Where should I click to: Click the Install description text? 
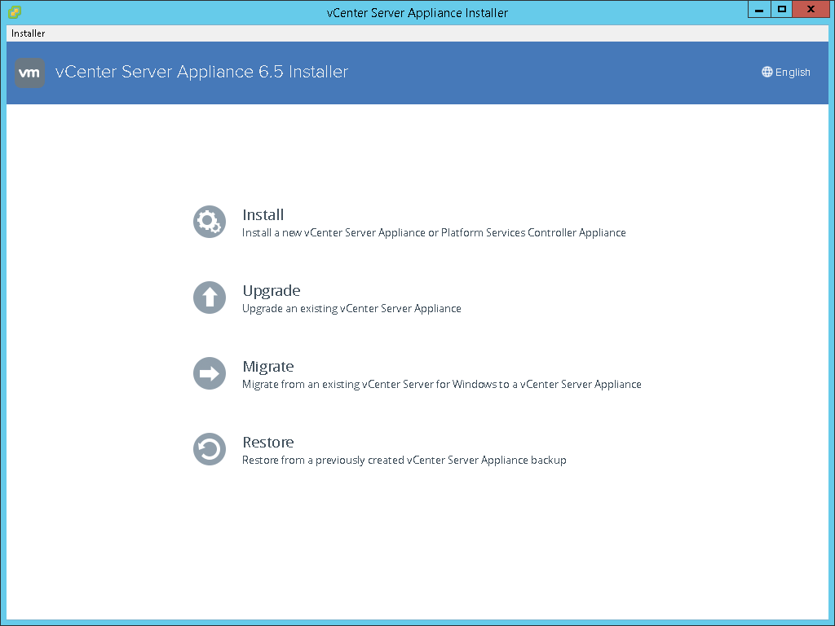434,232
